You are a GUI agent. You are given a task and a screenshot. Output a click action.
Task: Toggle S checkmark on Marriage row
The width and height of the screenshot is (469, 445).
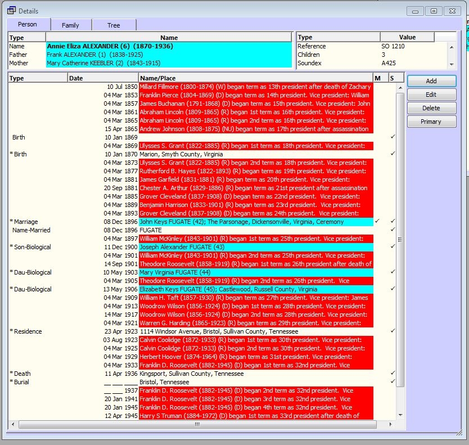pyautogui.click(x=393, y=221)
